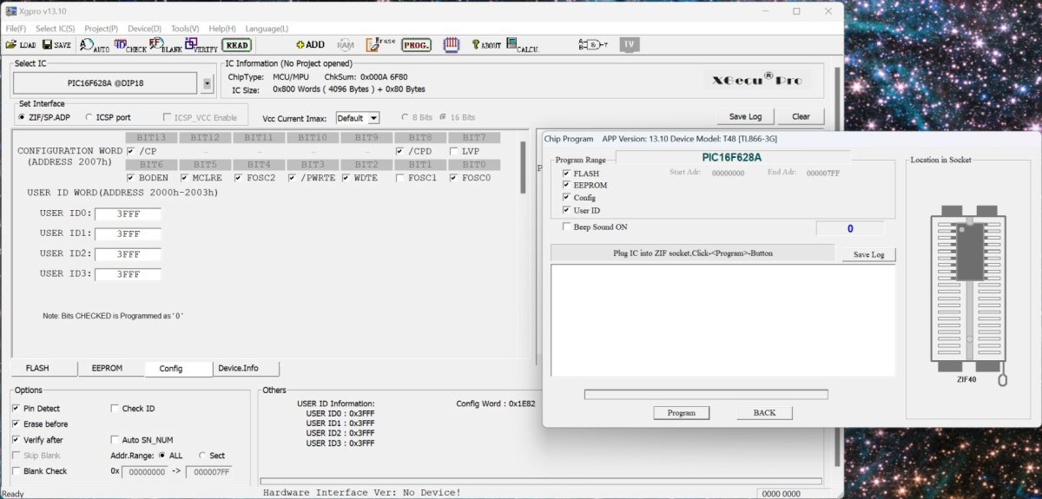Screen dimensions: 1042x499
Task: Click the Chip Program log text area
Action: point(723,320)
